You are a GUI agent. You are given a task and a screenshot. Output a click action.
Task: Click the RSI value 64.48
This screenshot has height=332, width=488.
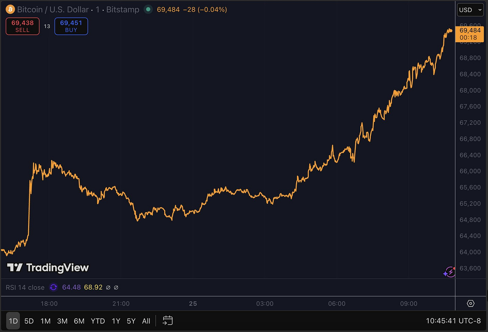coord(71,287)
